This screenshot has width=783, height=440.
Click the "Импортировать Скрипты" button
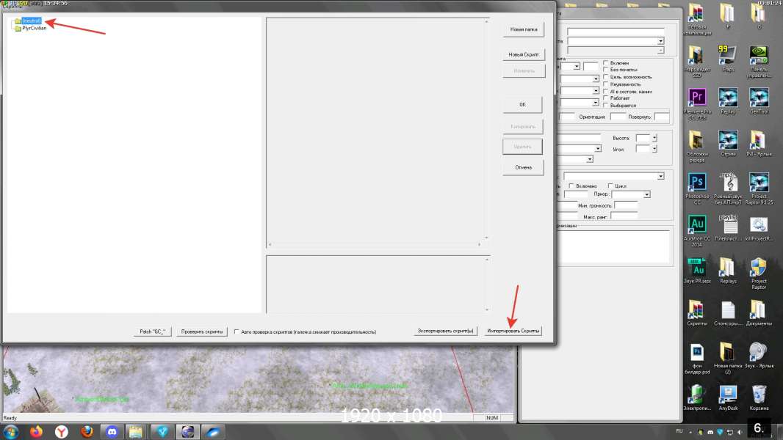point(513,331)
